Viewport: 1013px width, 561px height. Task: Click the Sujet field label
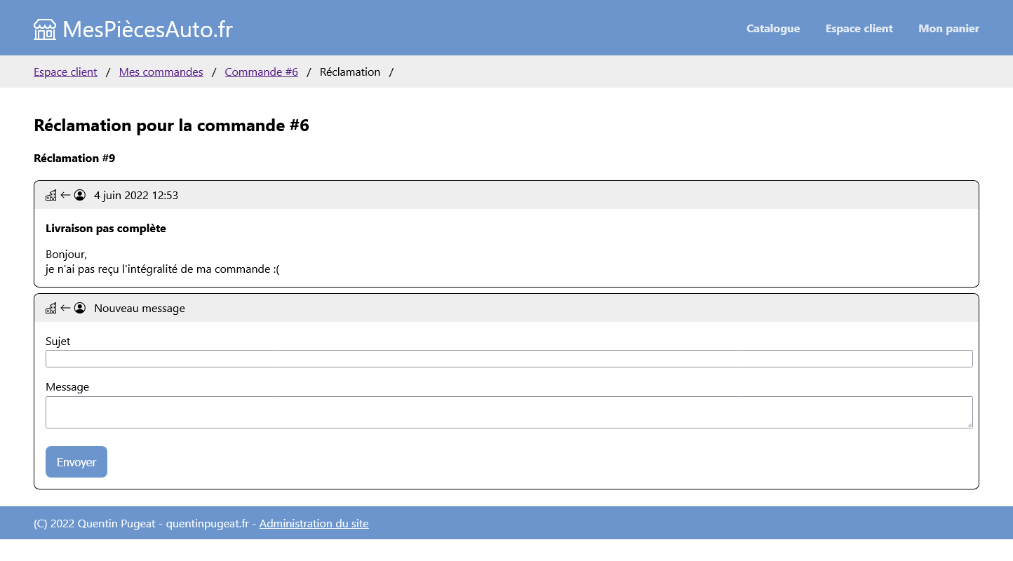(x=58, y=342)
